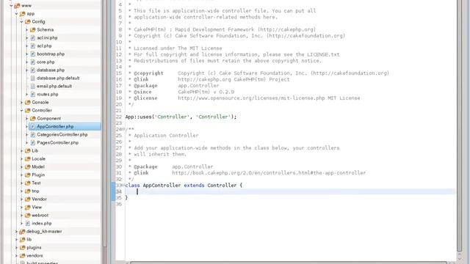Viewport: 470px width, 264px height.
Task: Collapse the Controller folder
Action: [x=21, y=111]
